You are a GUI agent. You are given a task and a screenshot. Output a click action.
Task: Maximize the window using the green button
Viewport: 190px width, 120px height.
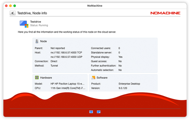tap(15, 6)
